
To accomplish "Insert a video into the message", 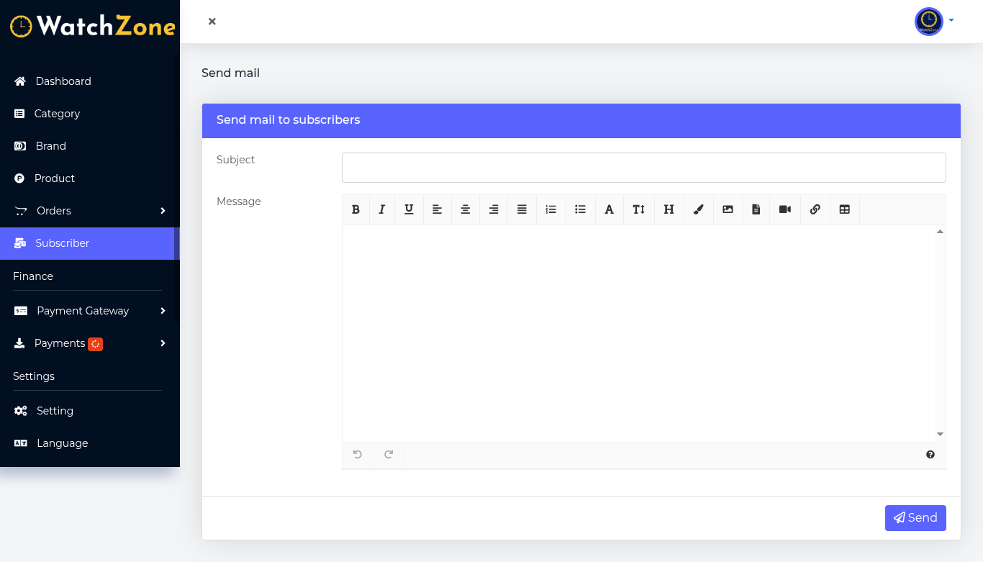I will click(x=785, y=209).
